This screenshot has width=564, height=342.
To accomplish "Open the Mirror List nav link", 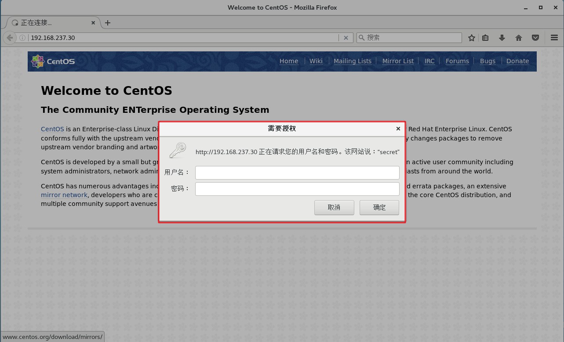I will click(398, 61).
